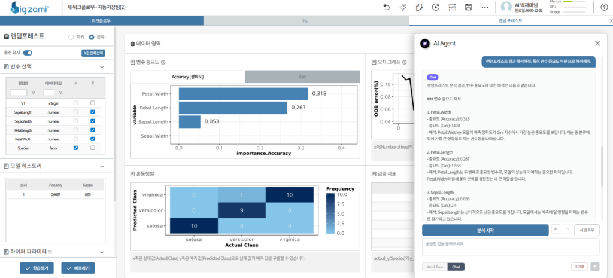This screenshot has height=278, width=613.
Task: Click the undo arrow icon in top toolbar
Action: pyautogui.click(x=387, y=7)
